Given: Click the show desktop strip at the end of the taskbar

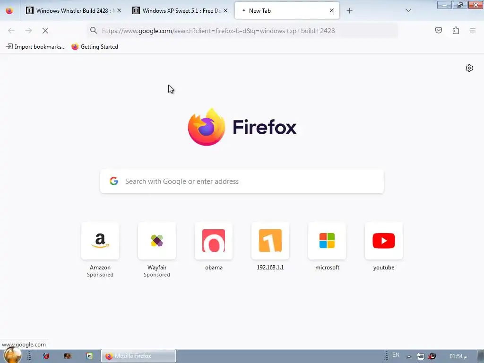Looking at the screenshot, I should [480, 356].
